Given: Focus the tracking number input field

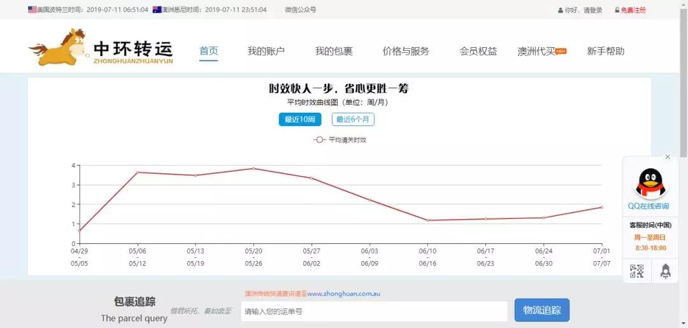Looking at the screenshot, I should pyautogui.click(x=375, y=311).
